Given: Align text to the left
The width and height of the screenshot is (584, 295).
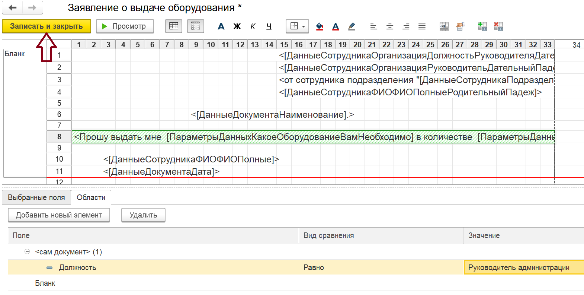Looking at the screenshot, I should pyautogui.click(x=373, y=26).
